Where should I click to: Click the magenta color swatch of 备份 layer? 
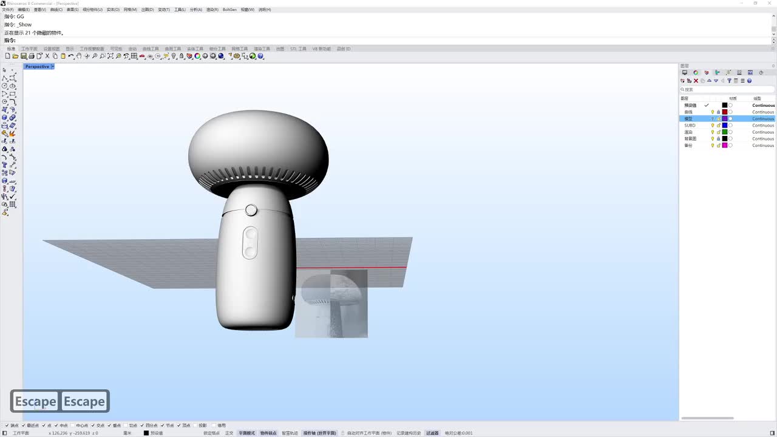725,145
